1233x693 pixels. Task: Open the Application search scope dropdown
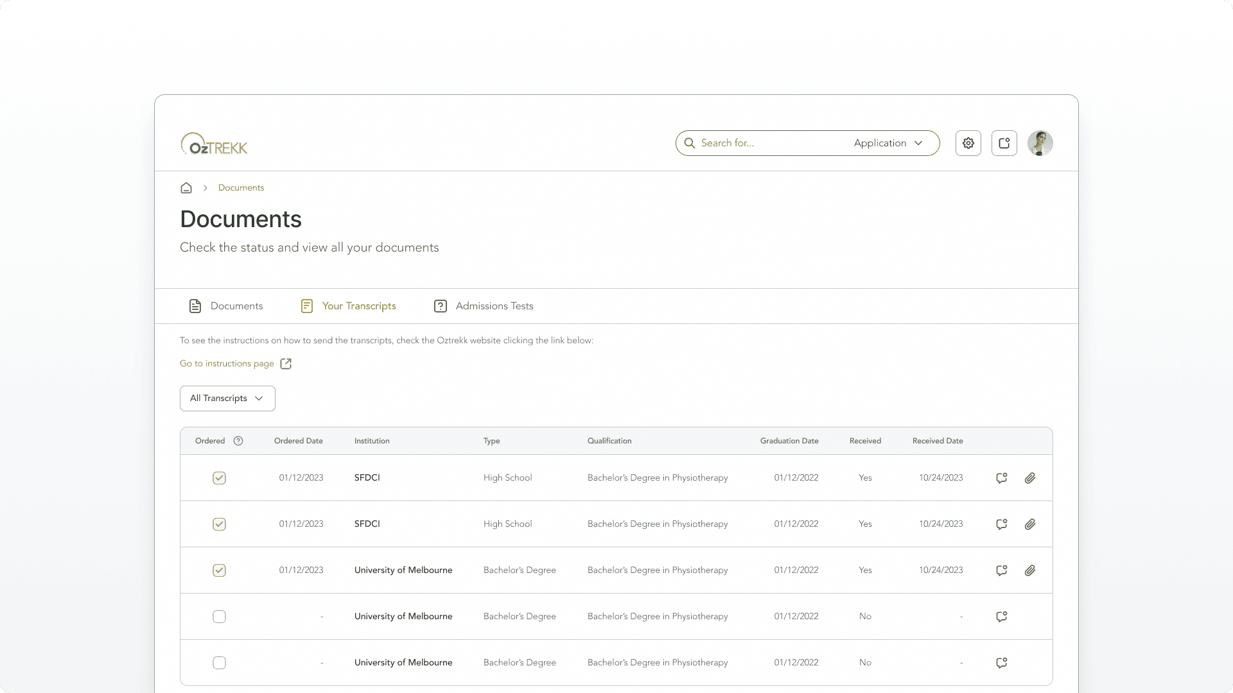(888, 143)
